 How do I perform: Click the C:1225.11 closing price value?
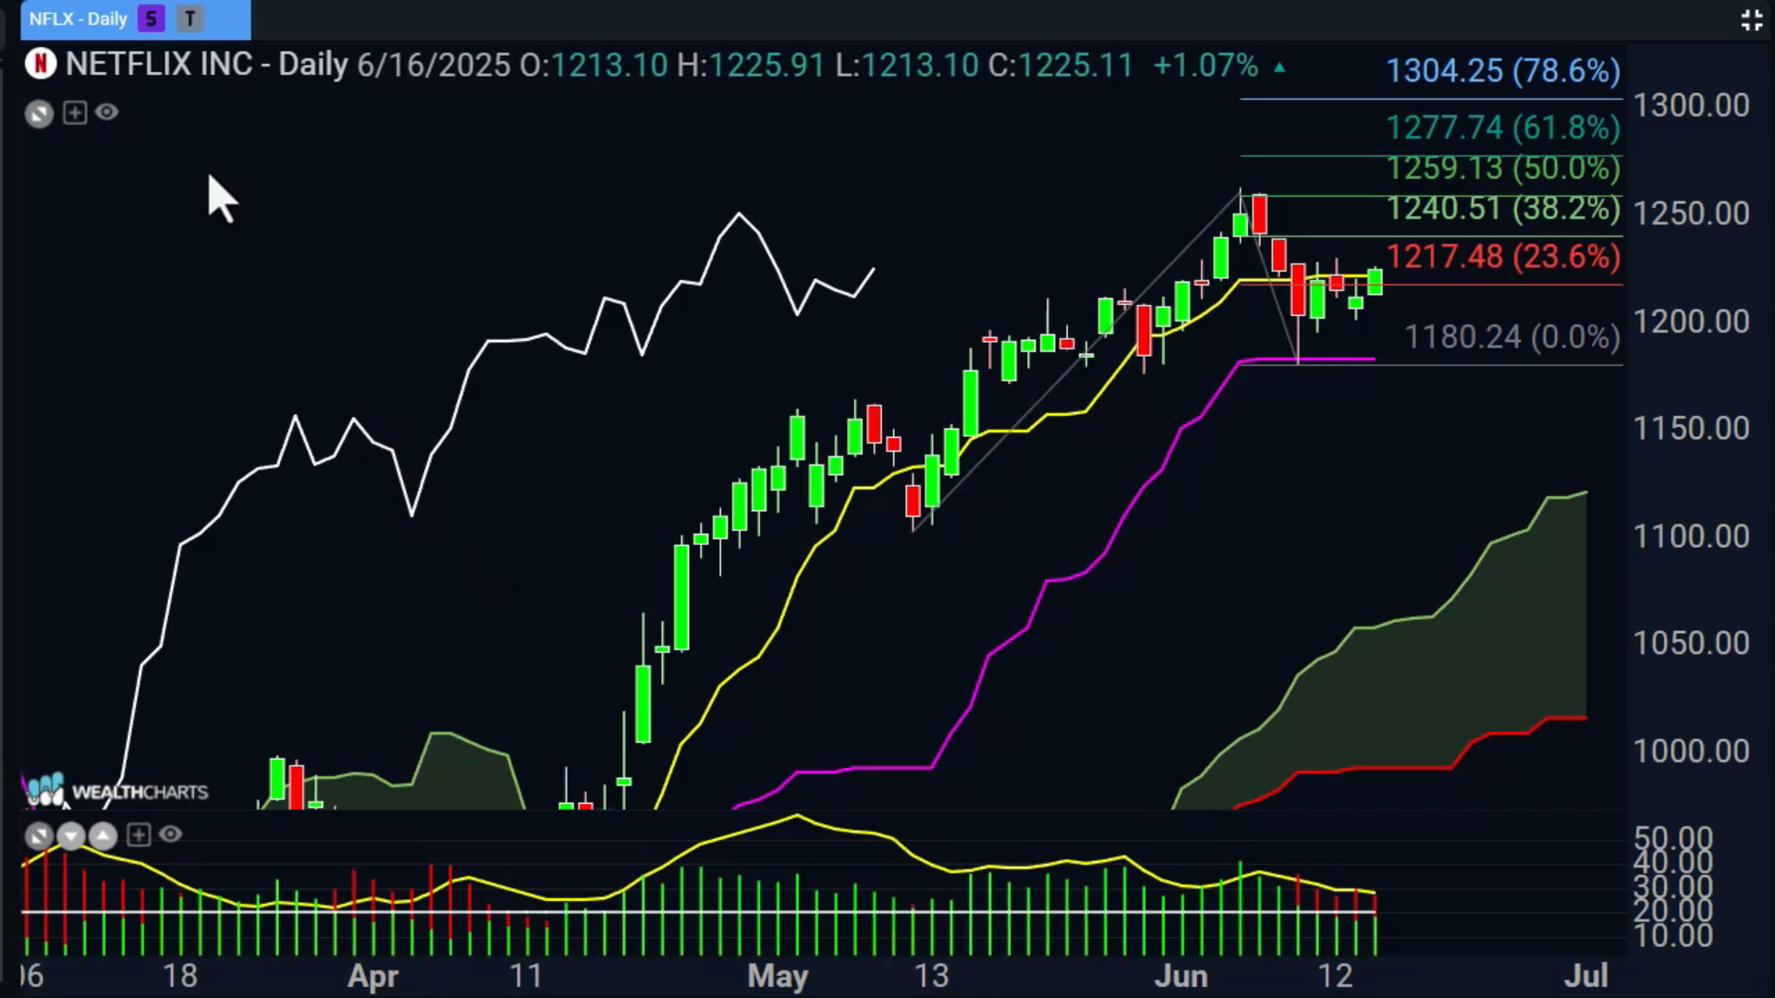[x=1060, y=66]
